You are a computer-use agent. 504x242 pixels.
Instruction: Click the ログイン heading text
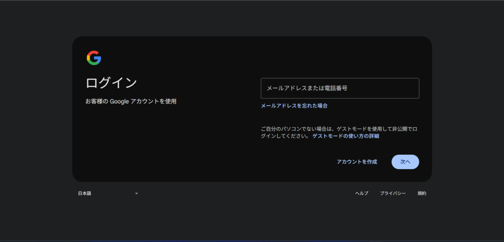pos(111,82)
